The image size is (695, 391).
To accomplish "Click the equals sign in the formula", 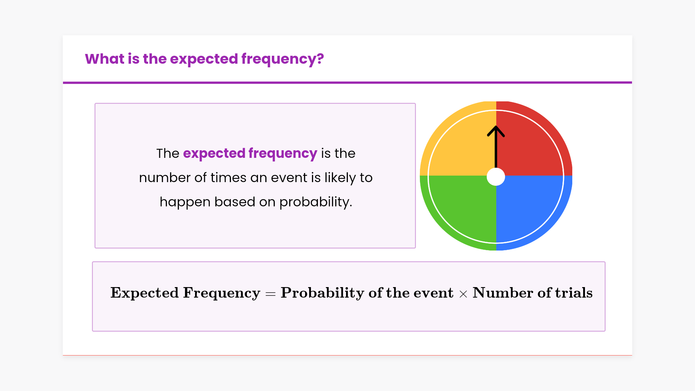I will pos(270,294).
